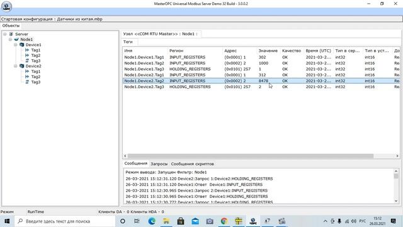This screenshot has width=403, height=227.
Task: Open the Camera app from taskbar
Action: point(210,221)
